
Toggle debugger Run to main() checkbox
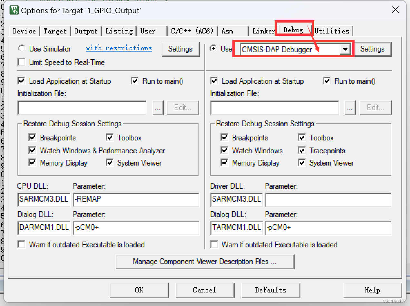pos(327,81)
